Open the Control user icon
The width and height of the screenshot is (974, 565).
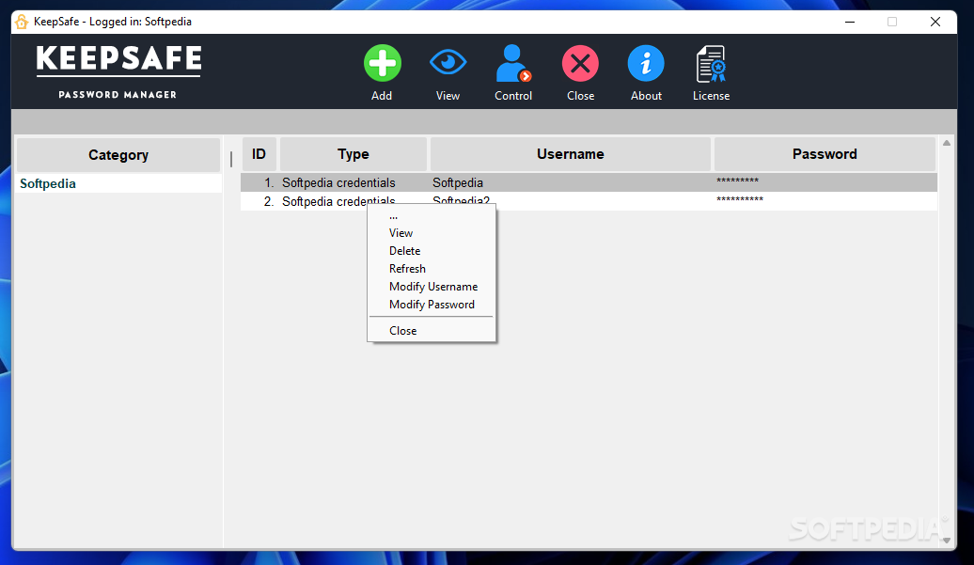513,63
